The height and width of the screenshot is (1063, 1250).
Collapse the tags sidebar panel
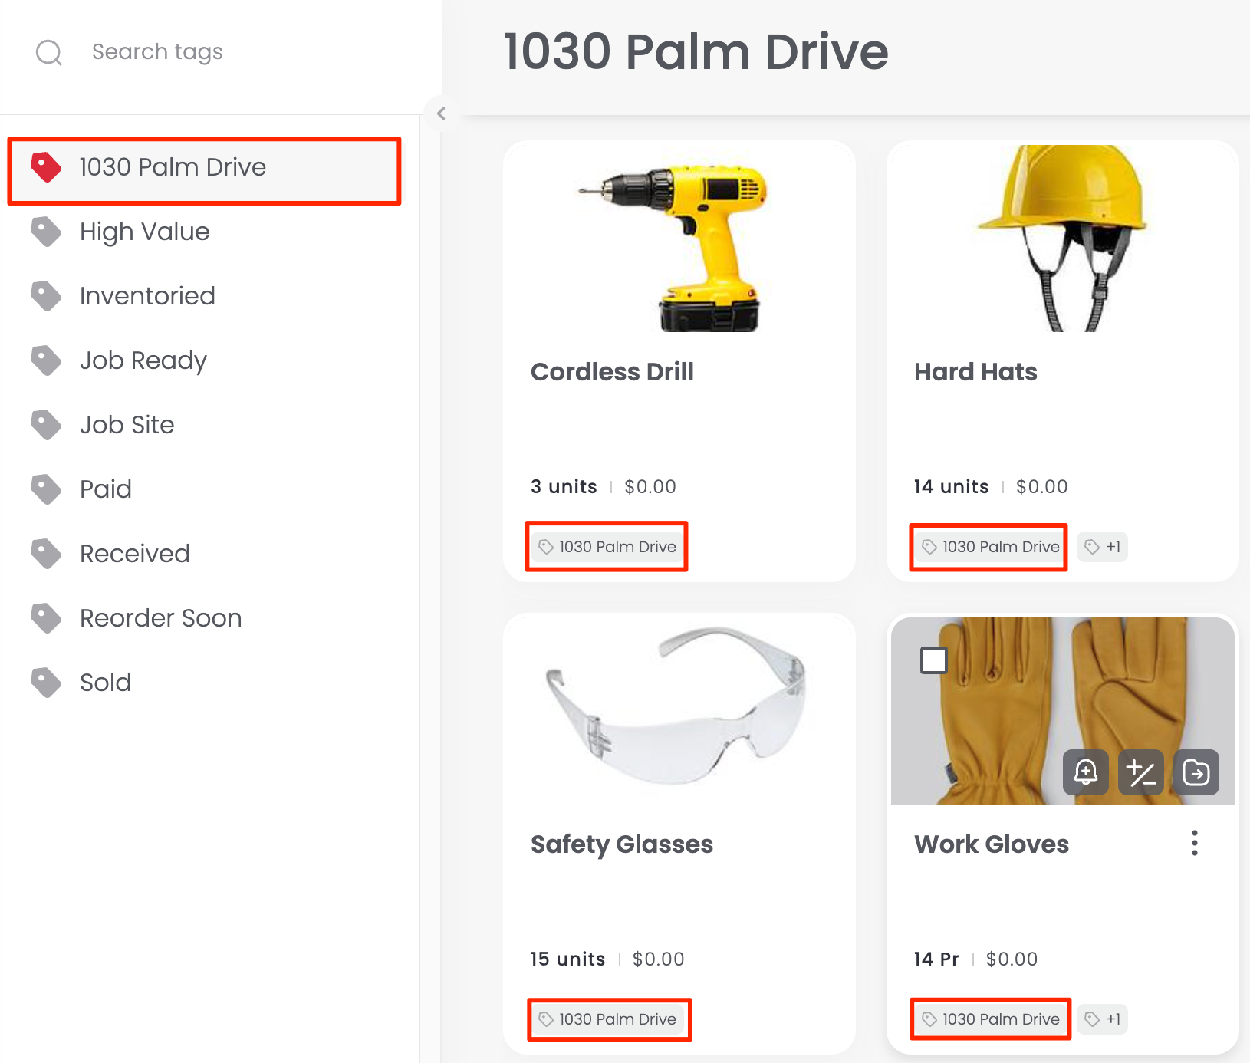tap(441, 114)
